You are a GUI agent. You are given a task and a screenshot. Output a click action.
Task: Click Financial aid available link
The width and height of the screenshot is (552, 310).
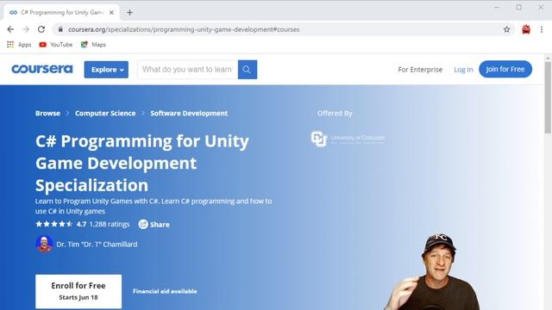pos(165,291)
